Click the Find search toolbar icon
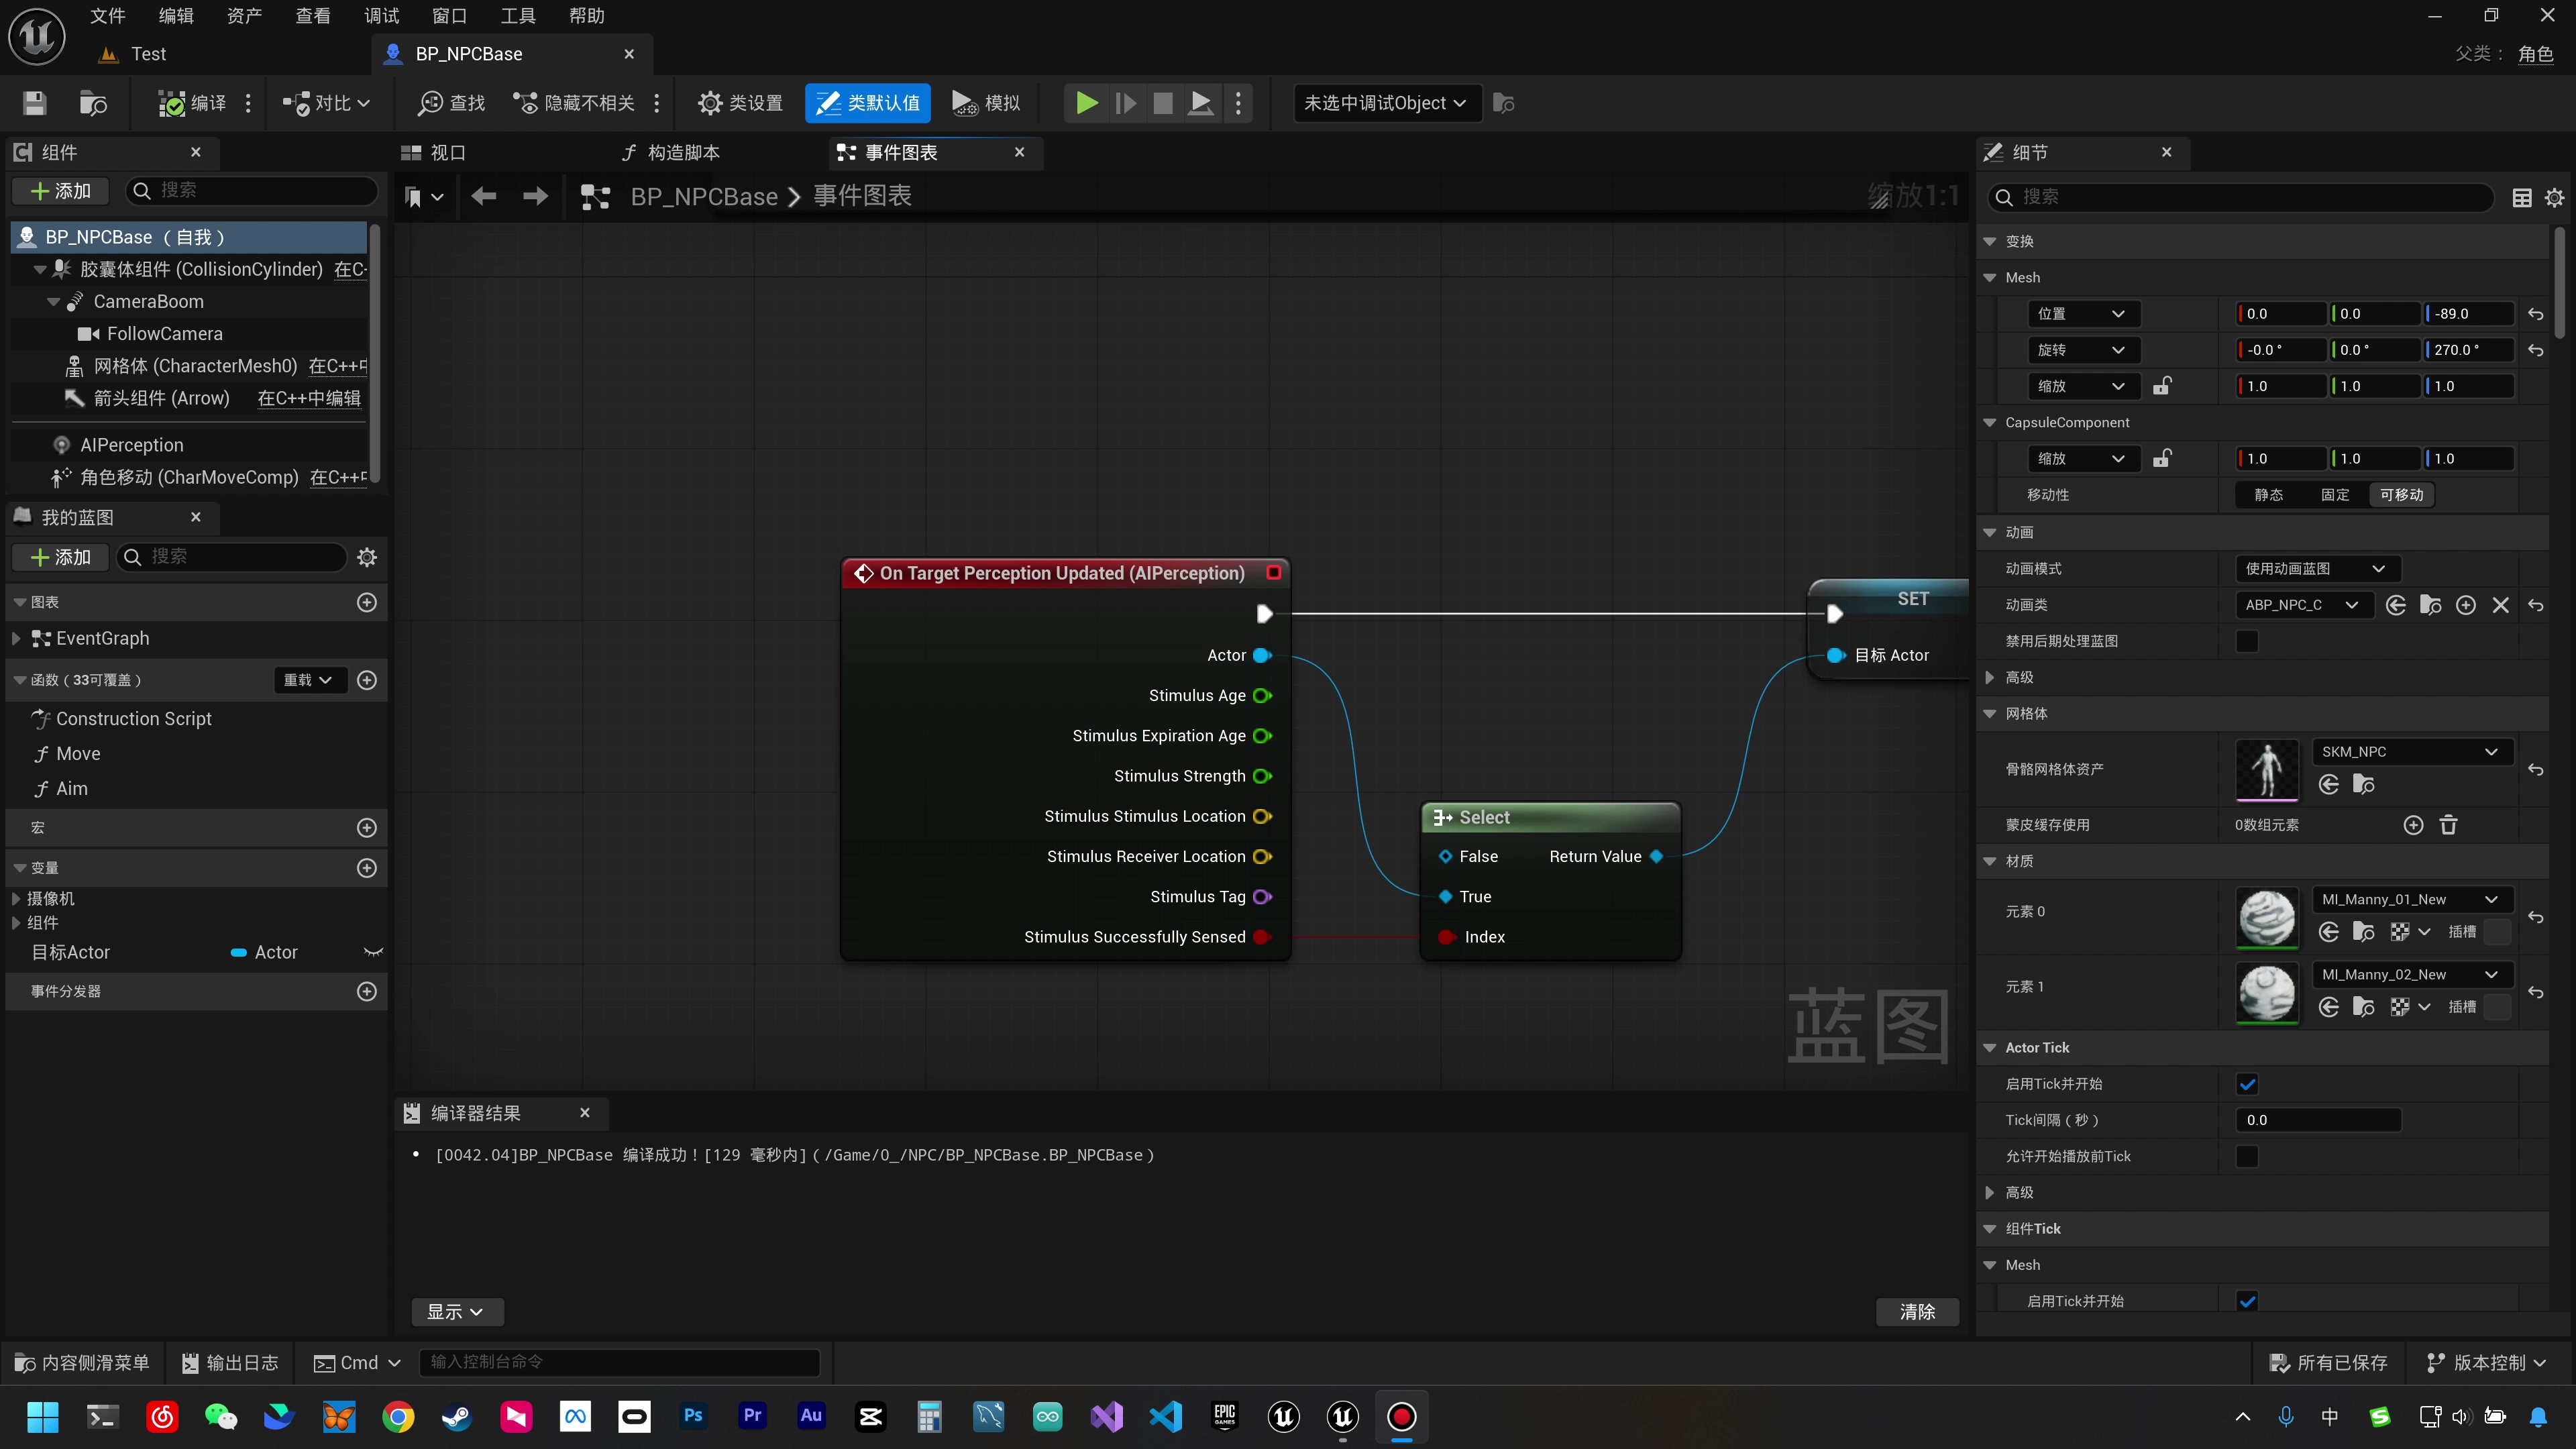The image size is (2576, 1449). tap(451, 103)
